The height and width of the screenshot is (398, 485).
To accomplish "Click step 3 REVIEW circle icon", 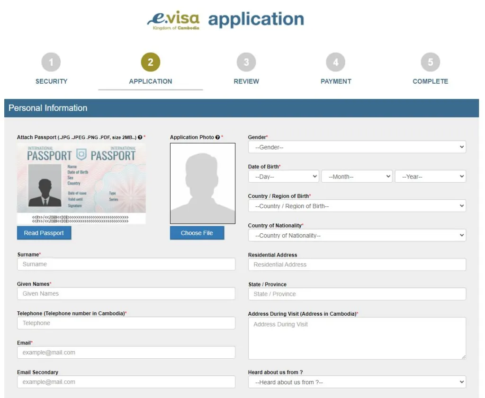I will click(x=246, y=62).
